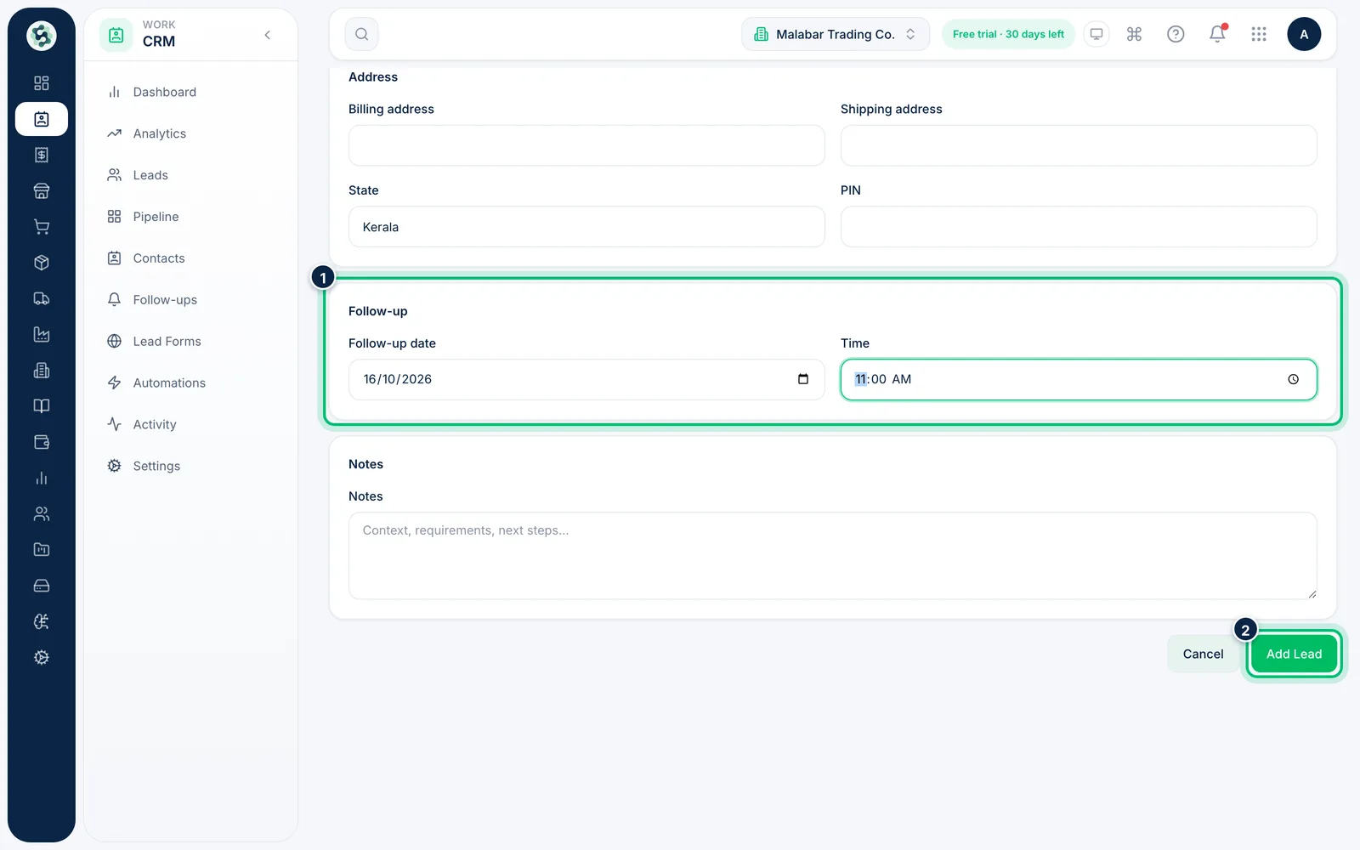Open the wallet icon in rail
This screenshot has width=1360, height=850.
tap(41, 442)
